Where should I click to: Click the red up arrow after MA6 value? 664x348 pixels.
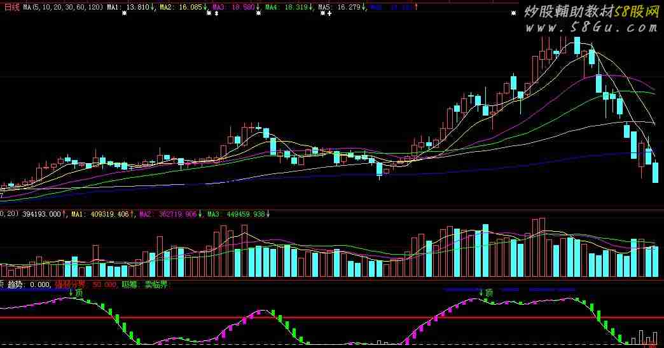416,7
